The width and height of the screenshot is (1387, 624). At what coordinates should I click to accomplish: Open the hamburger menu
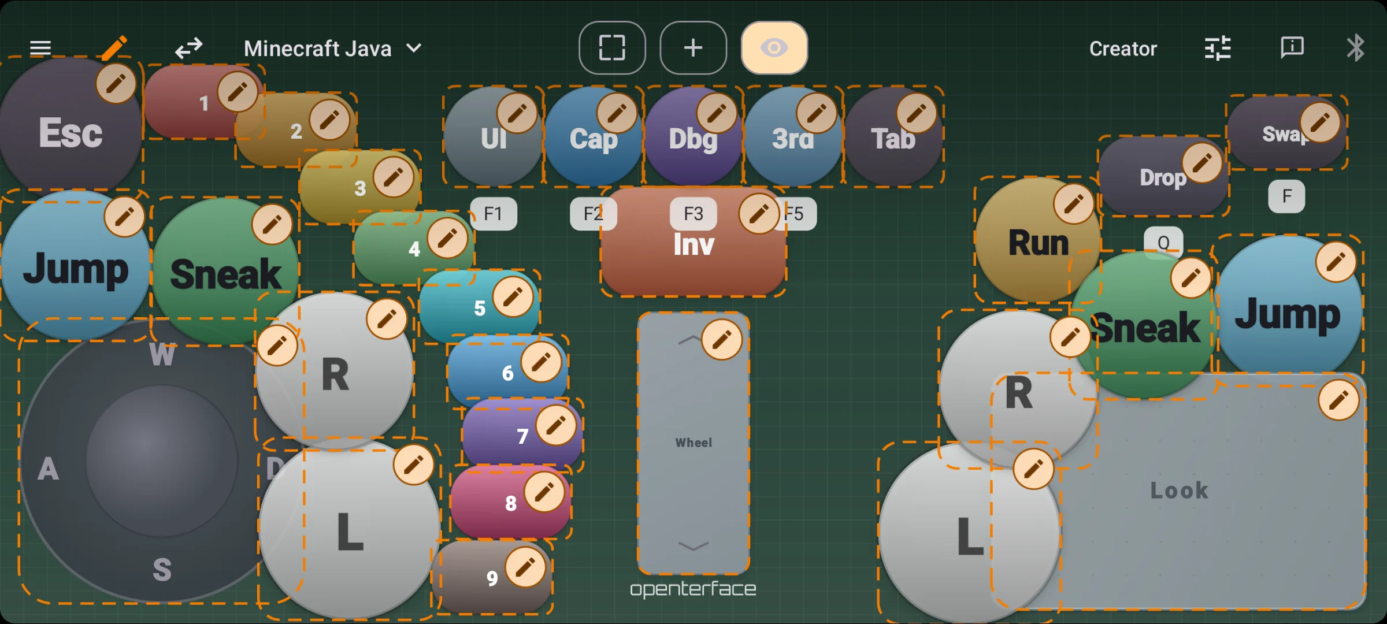point(40,49)
